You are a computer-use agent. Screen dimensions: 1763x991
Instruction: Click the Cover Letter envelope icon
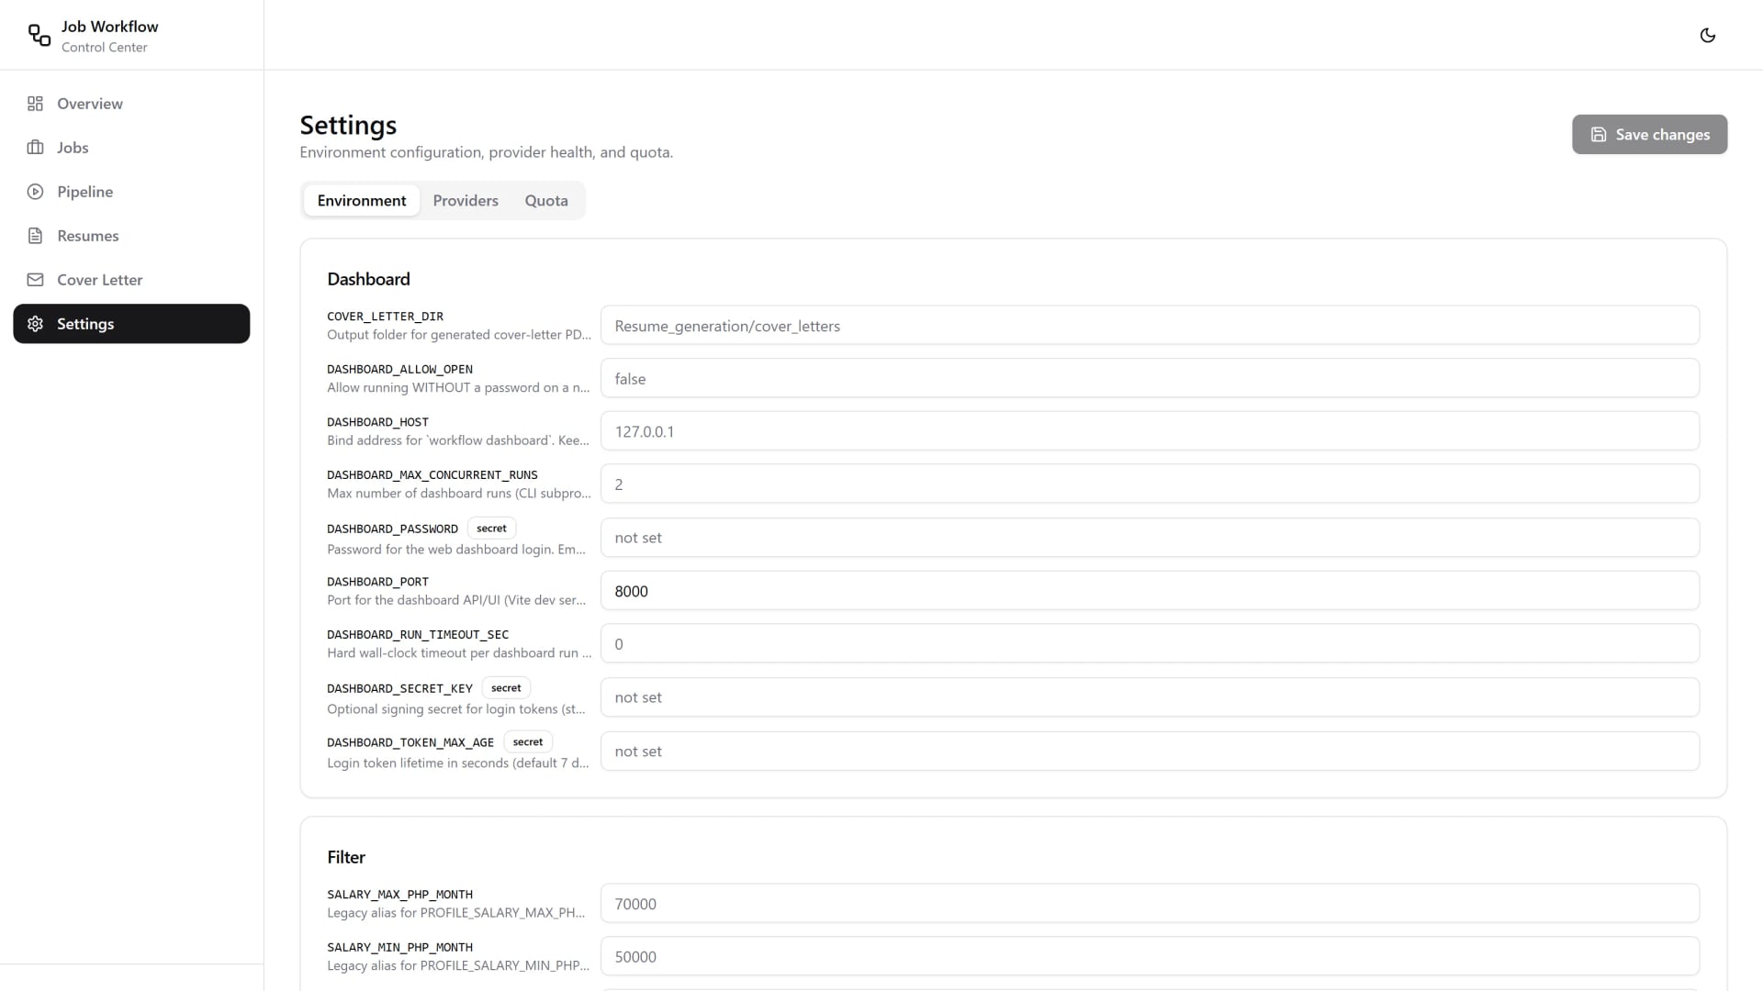click(x=35, y=280)
